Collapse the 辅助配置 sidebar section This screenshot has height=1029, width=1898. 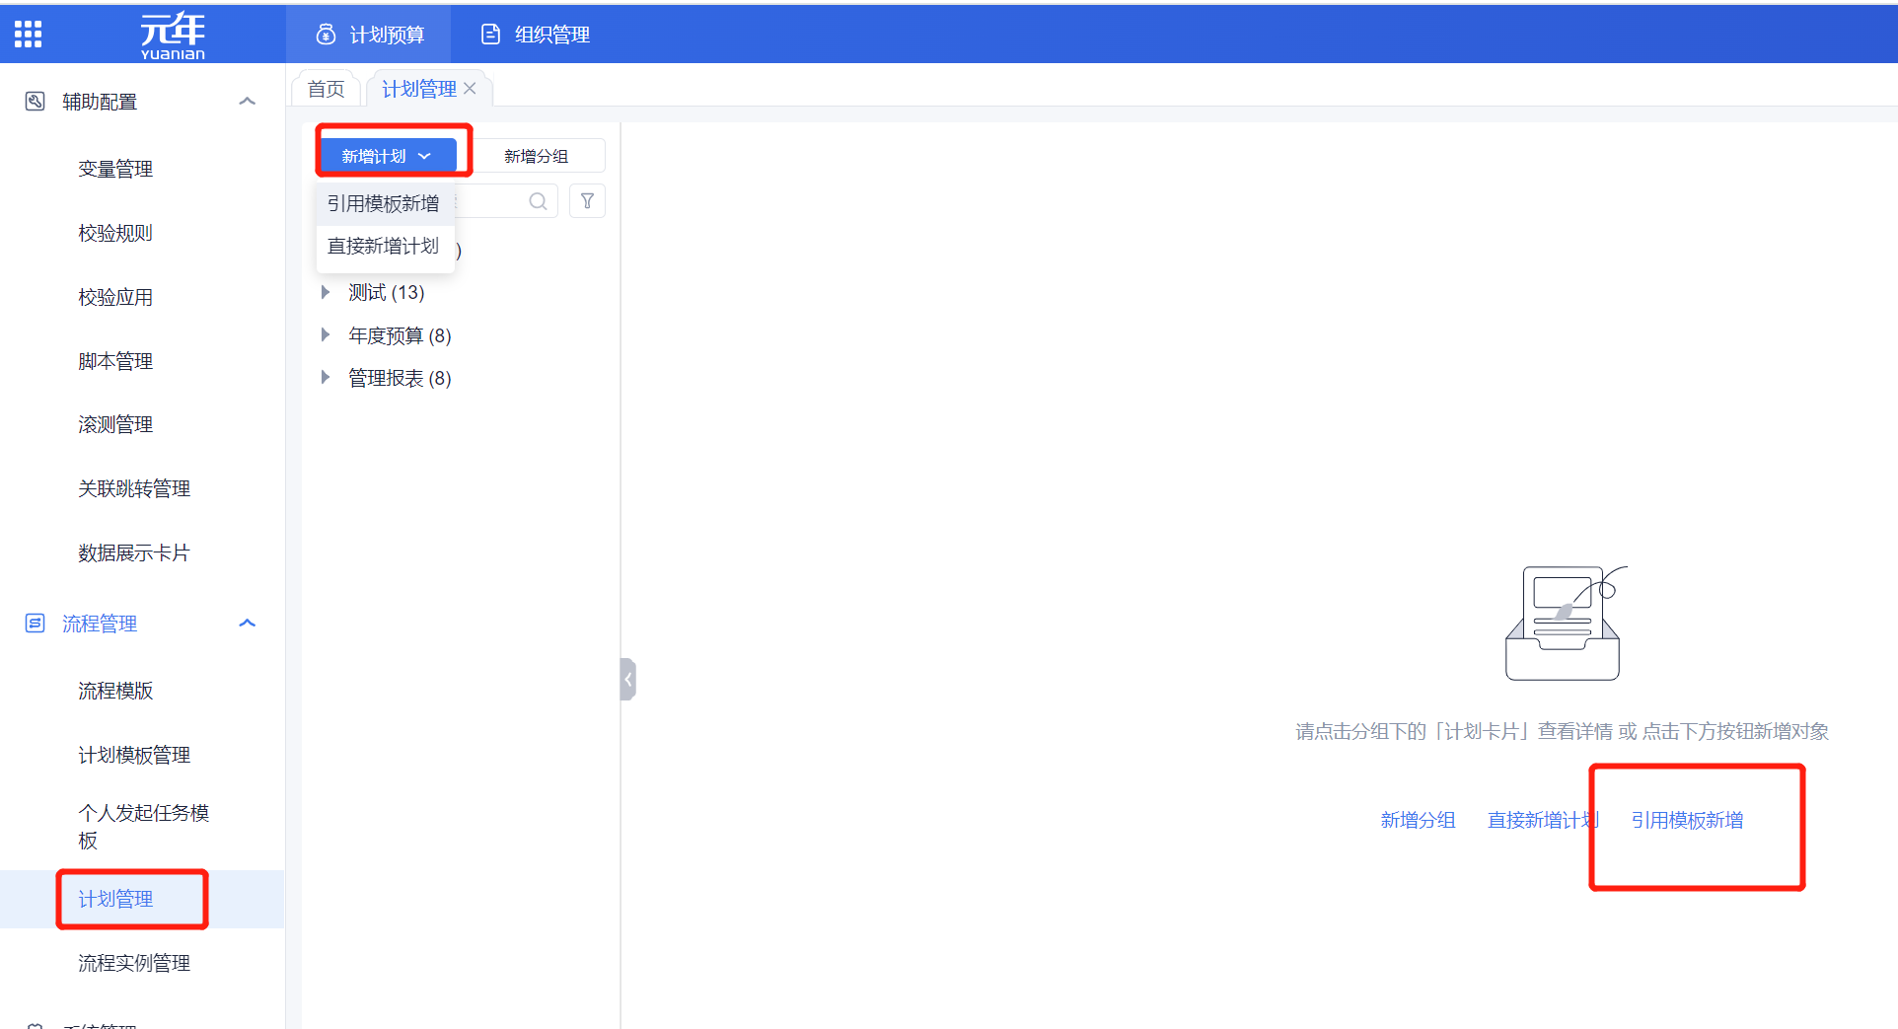pyautogui.click(x=248, y=102)
